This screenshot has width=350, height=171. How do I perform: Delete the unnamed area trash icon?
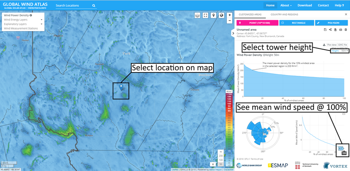point(346,30)
